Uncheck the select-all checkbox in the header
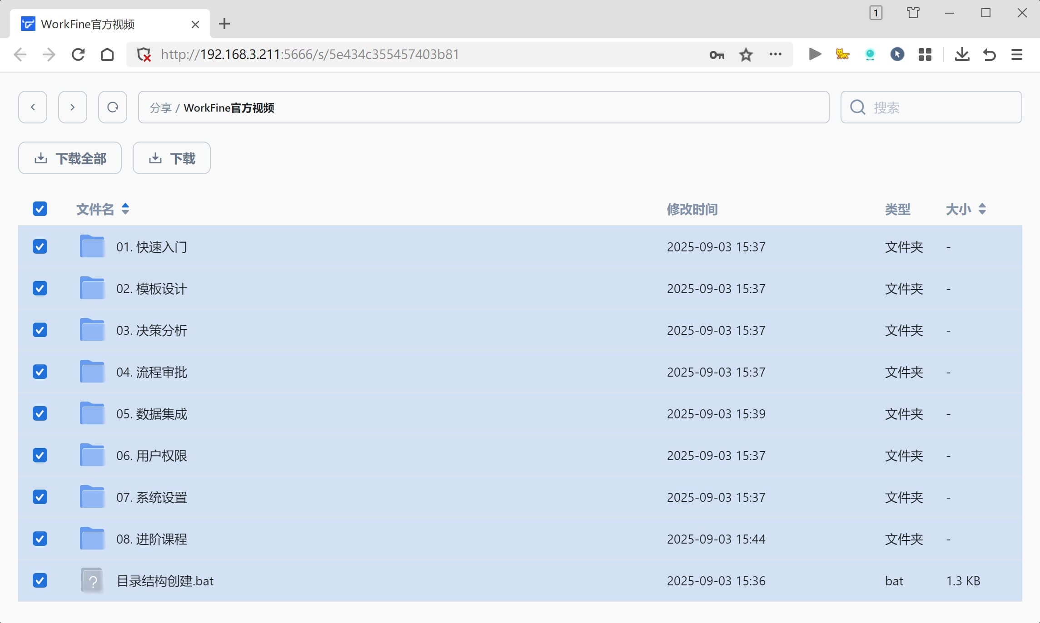Image resolution: width=1040 pixels, height=623 pixels. coord(40,209)
